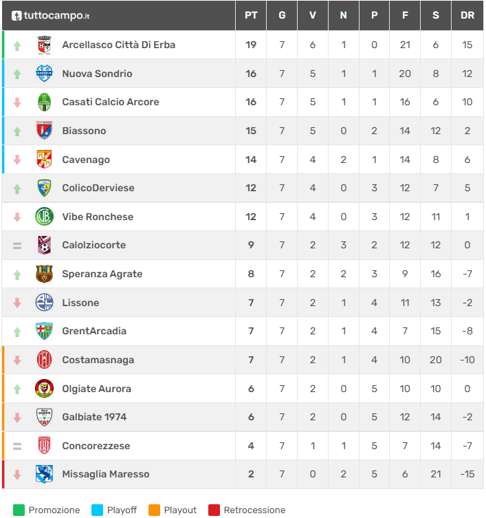Open ColicoDerviese team link
486x518 pixels.
(98, 188)
